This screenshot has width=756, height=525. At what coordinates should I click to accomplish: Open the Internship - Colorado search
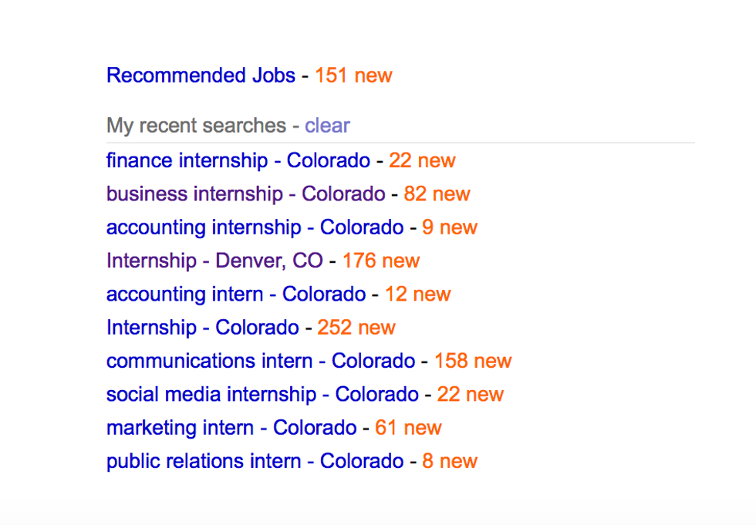click(202, 327)
